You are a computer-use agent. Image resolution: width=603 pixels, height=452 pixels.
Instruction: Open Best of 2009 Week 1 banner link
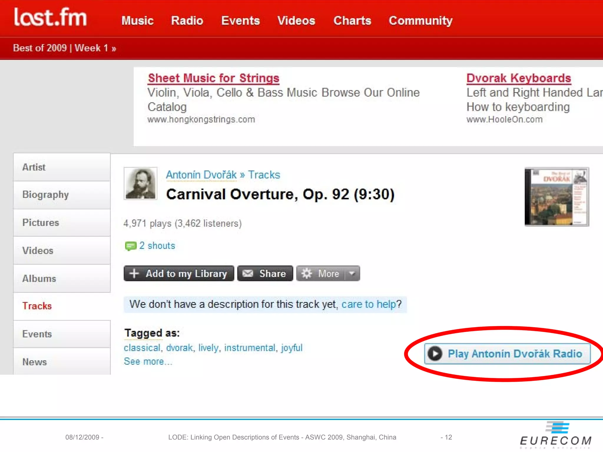coord(64,48)
